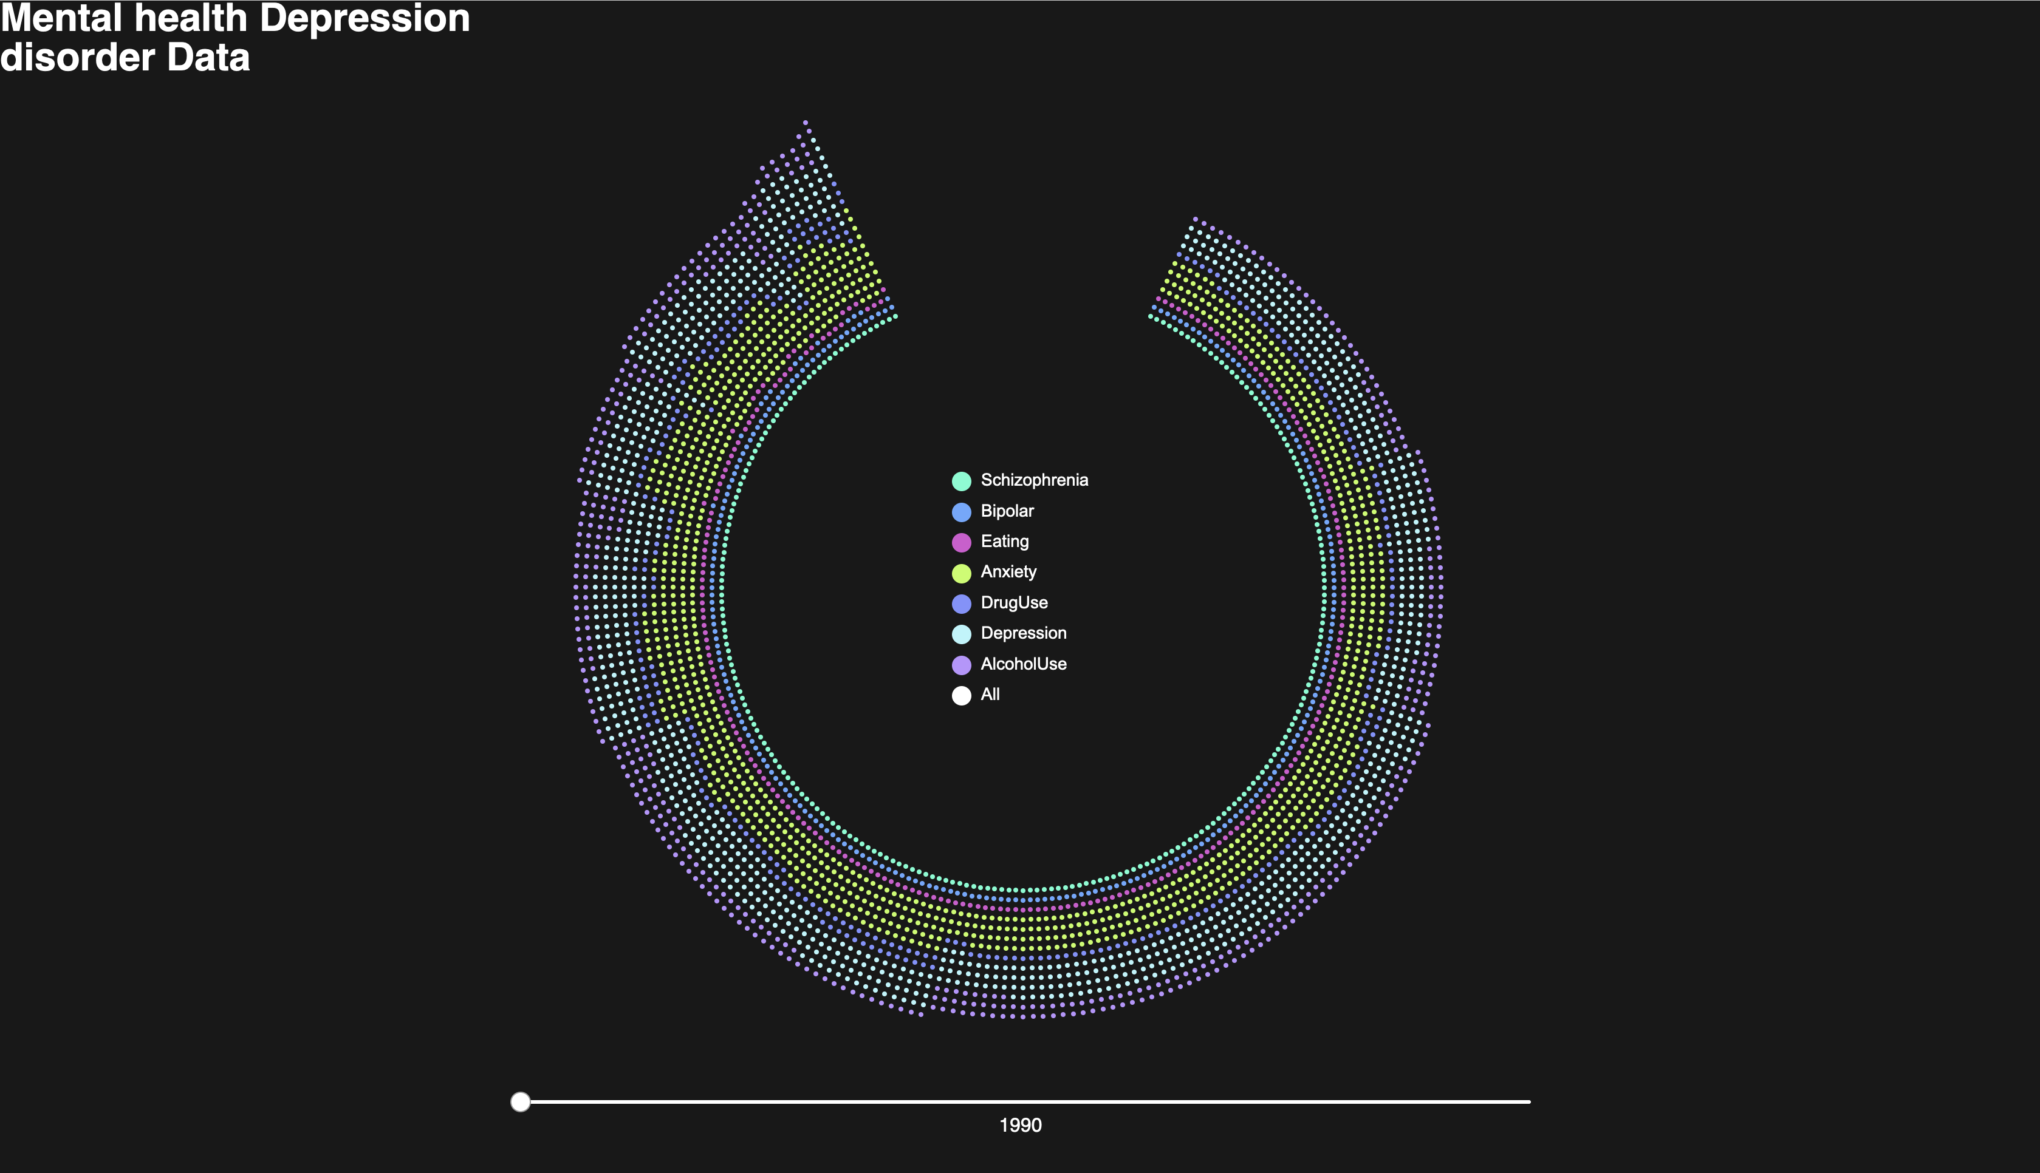Click the purple AlcoholUse legend circle
The height and width of the screenshot is (1173, 2040).
[960, 665]
